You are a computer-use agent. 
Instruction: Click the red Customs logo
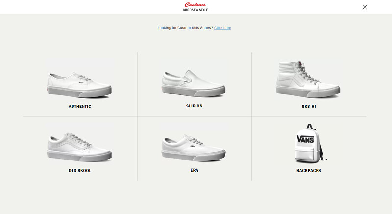click(195, 4)
